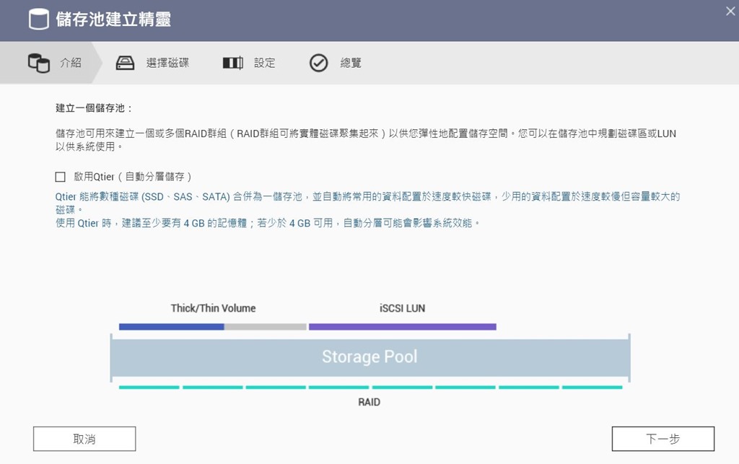Click the 設定 step configuration icon
739x464 pixels.
tap(232, 63)
